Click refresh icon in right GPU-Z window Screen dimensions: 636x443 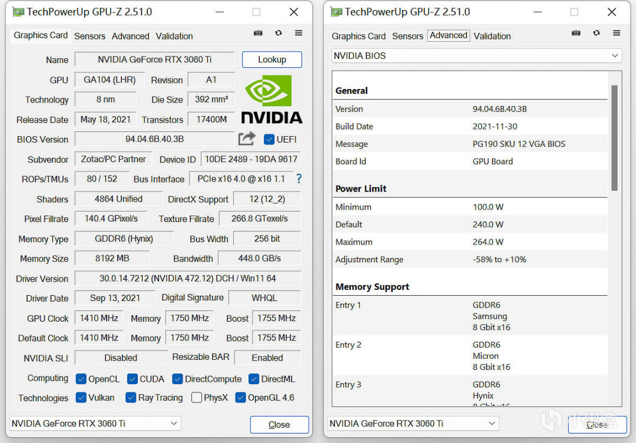[596, 33]
